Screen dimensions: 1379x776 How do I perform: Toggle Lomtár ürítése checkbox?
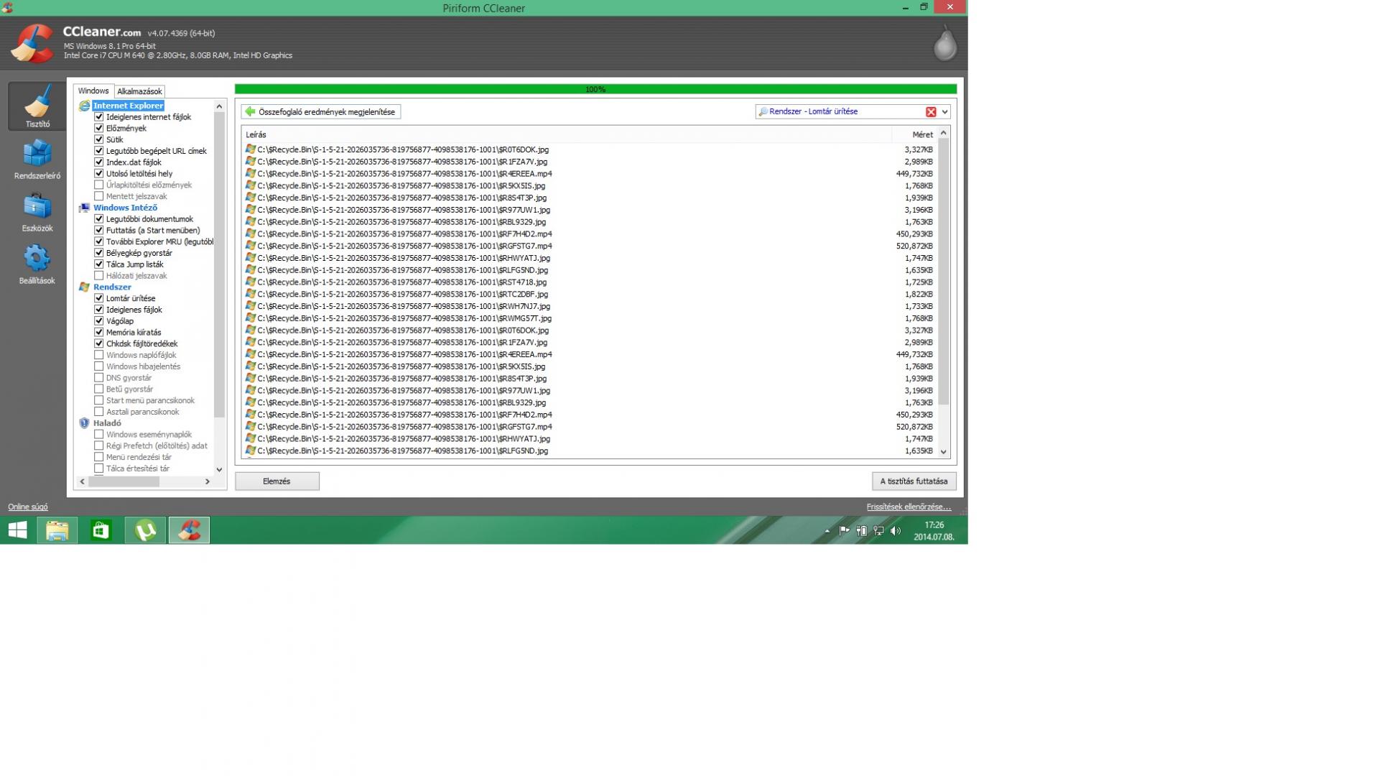[x=99, y=298]
